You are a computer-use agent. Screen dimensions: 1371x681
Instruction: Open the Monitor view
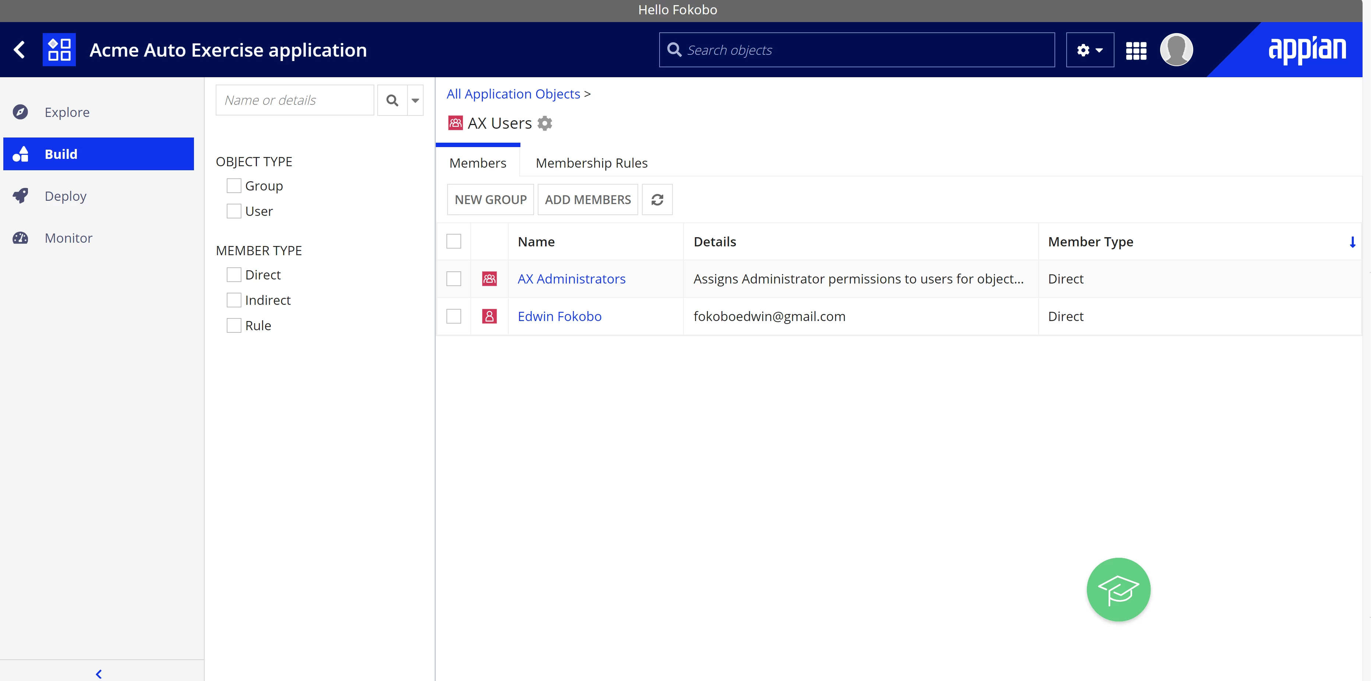[x=99, y=238]
